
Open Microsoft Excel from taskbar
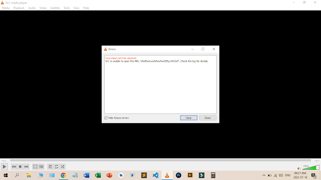[x=98, y=175]
